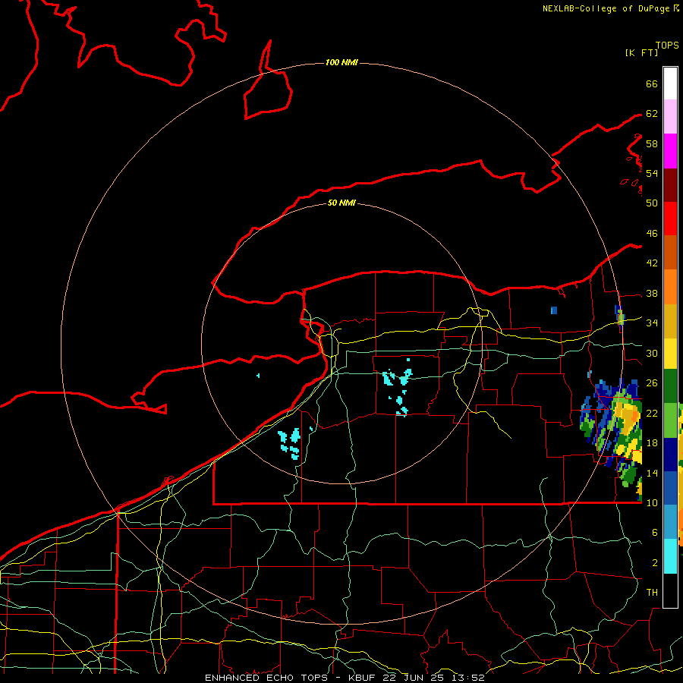Click the 26 legend value
This screenshot has height=683, width=683.
[652, 383]
